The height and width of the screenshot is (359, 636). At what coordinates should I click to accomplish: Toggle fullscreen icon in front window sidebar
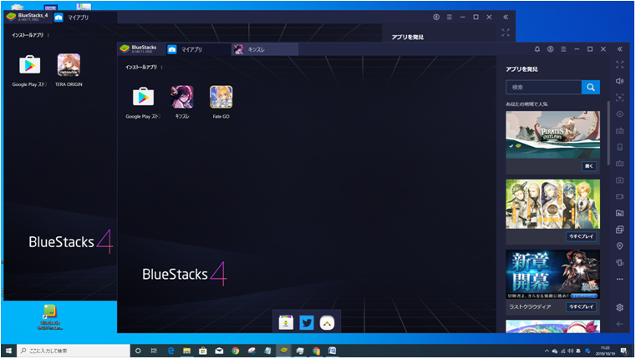coord(620,65)
